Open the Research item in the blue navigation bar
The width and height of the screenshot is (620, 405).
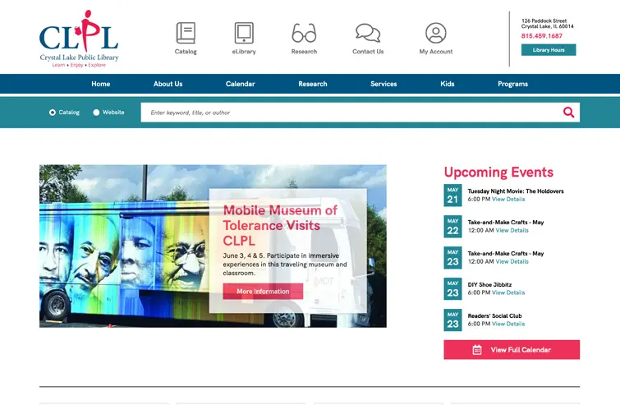[x=313, y=84]
